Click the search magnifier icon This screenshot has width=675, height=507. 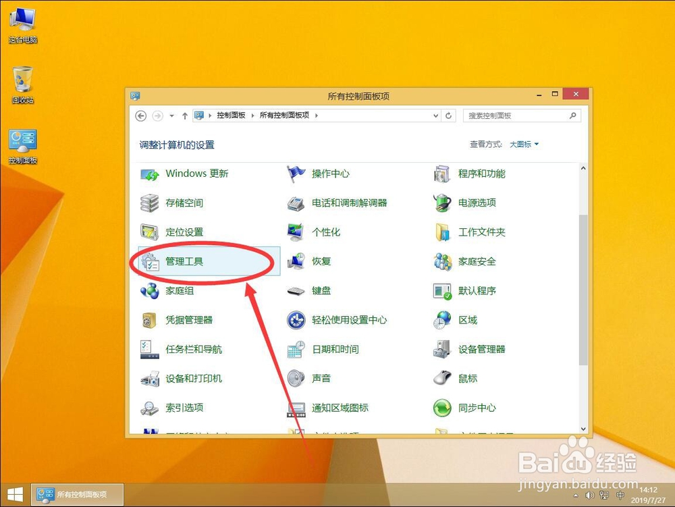[x=572, y=115]
